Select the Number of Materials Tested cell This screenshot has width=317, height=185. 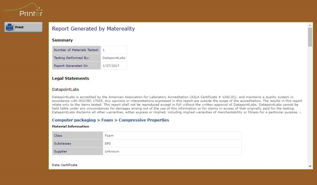pyautogui.click(x=76, y=50)
